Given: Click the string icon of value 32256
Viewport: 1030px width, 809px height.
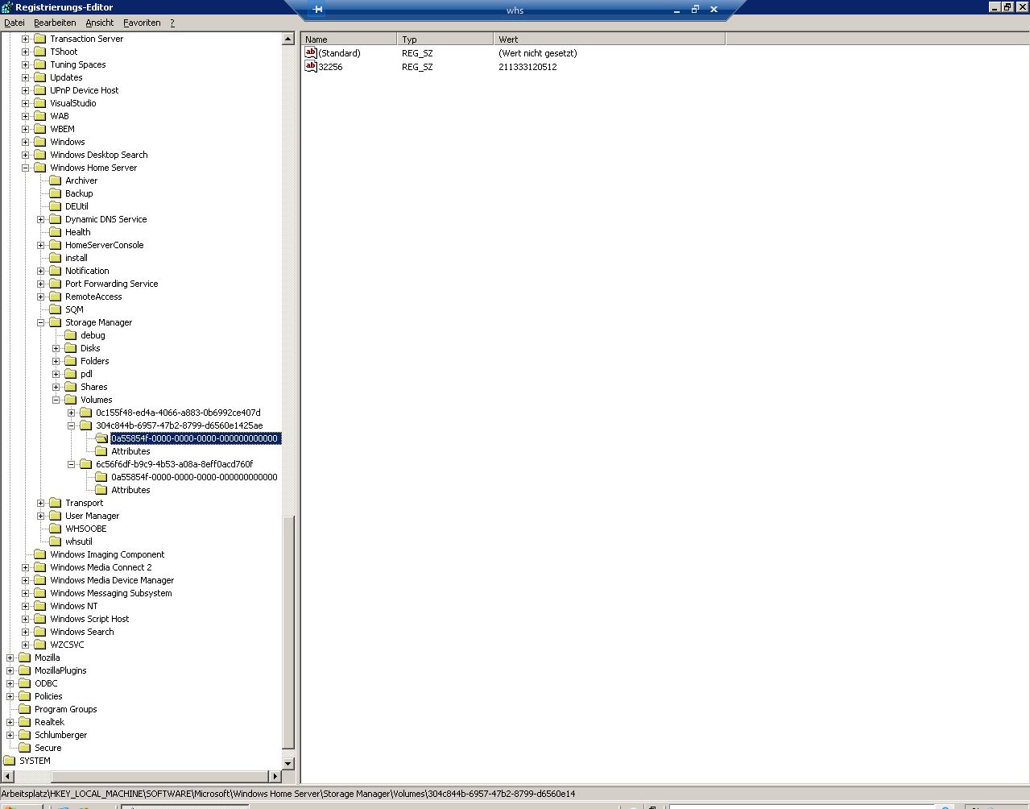Looking at the screenshot, I should tap(311, 66).
